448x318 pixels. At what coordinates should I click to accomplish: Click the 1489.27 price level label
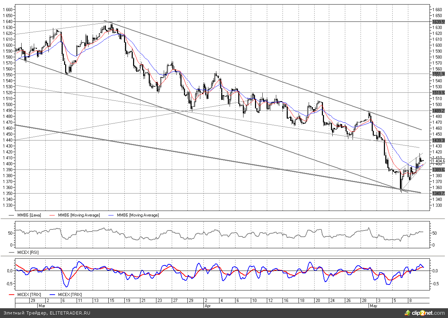pyautogui.click(x=439, y=111)
